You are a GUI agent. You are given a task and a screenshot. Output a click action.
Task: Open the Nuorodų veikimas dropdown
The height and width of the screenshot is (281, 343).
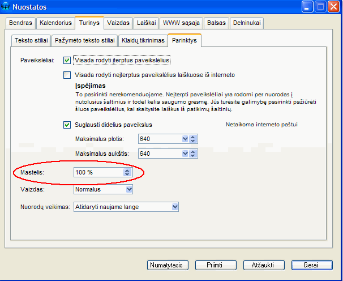click(174, 207)
